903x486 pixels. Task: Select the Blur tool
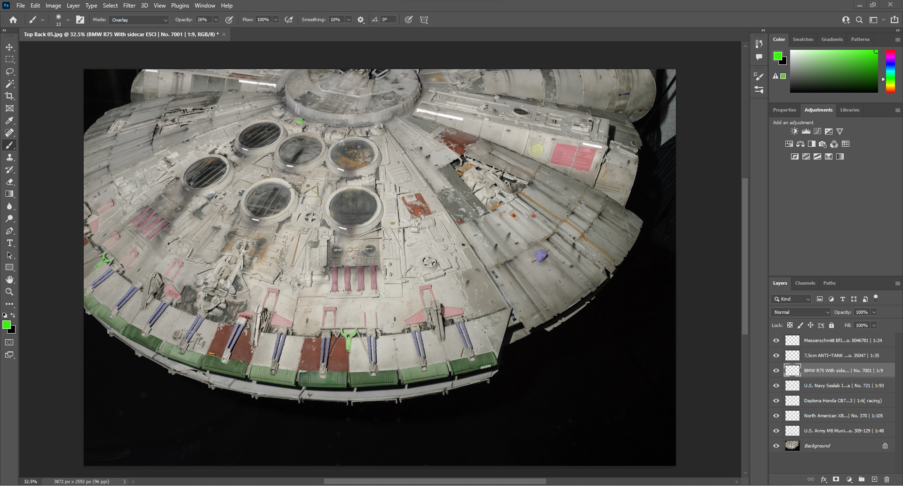pyautogui.click(x=9, y=206)
